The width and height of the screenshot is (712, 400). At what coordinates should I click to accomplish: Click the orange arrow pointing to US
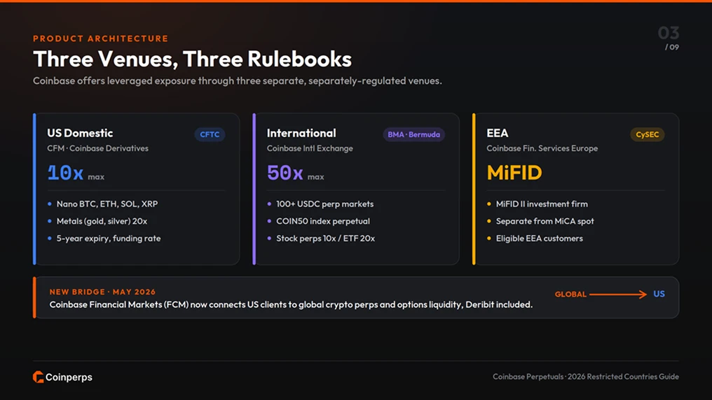pos(618,294)
